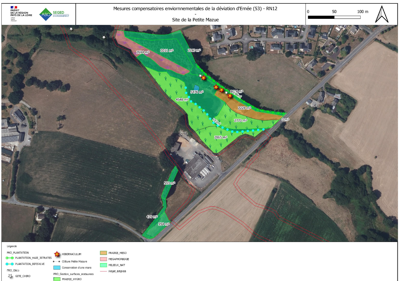399x281 pixels.
Task: Click the 954 m² parcel label
Action: [x=164, y=224]
